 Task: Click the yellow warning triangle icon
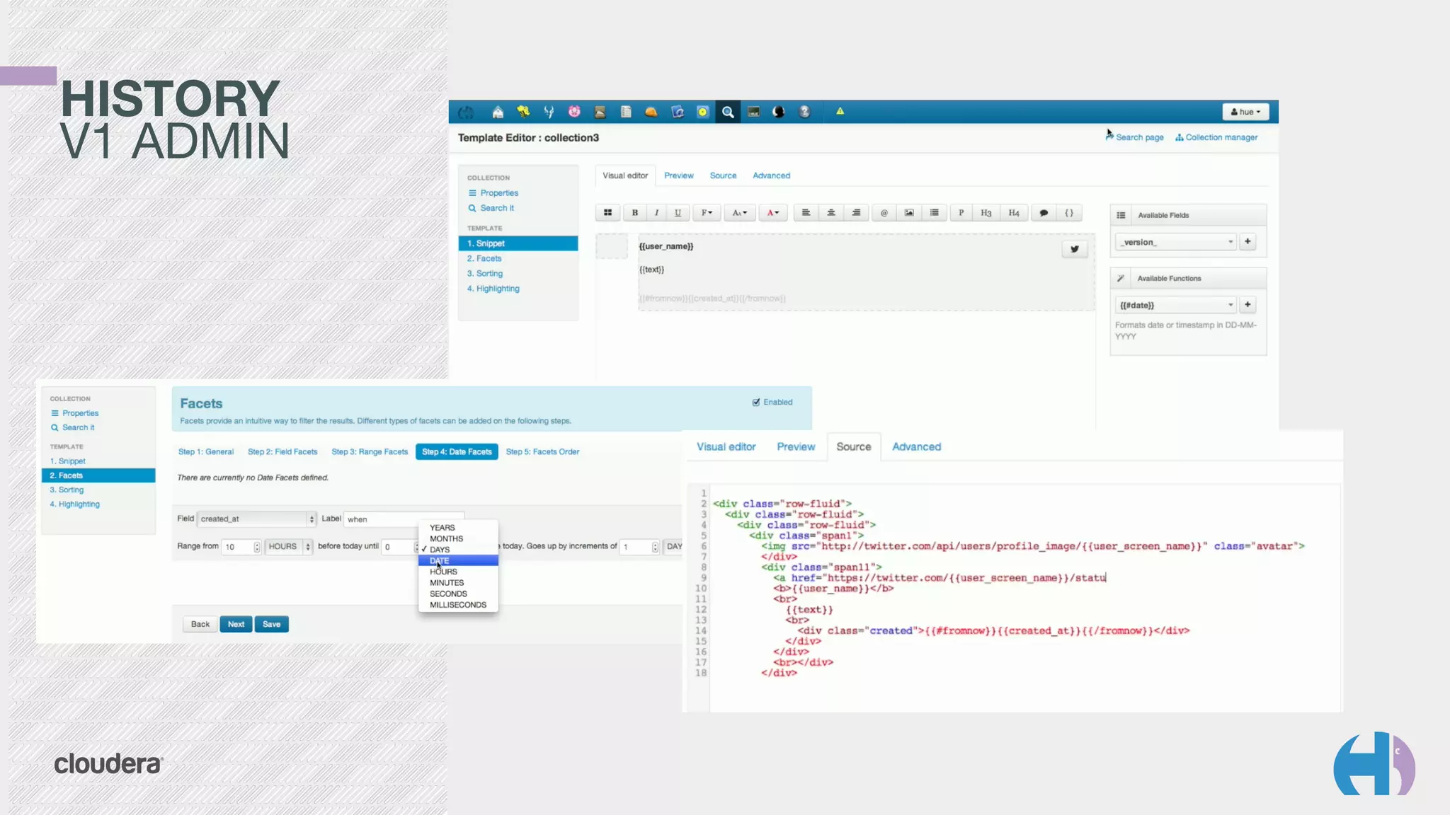pos(840,111)
